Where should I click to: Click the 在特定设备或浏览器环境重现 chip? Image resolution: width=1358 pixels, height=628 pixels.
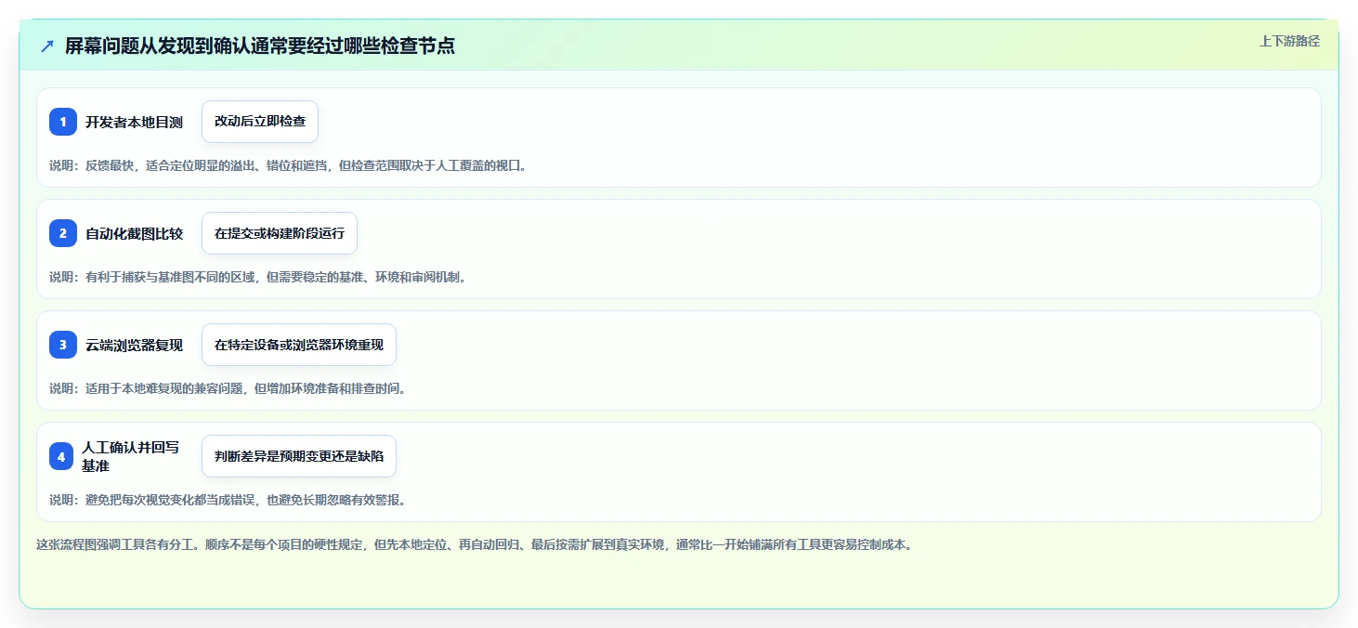299,345
